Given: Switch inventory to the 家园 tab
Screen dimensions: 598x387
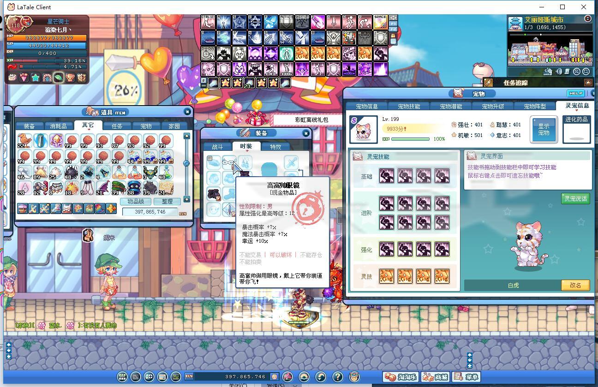Looking at the screenshot, I should 174,126.
